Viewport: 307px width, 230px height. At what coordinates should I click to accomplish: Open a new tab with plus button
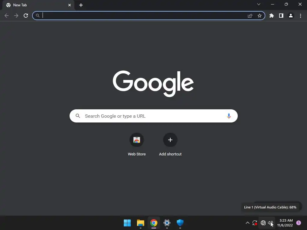click(81, 5)
